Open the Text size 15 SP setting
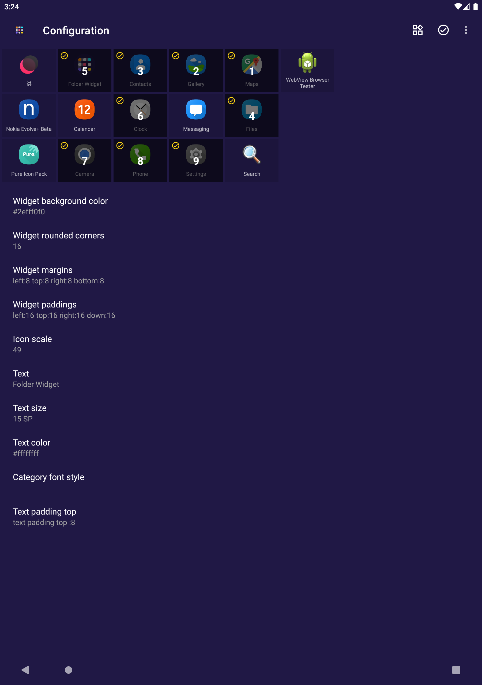The height and width of the screenshot is (685, 482). (241, 413)
